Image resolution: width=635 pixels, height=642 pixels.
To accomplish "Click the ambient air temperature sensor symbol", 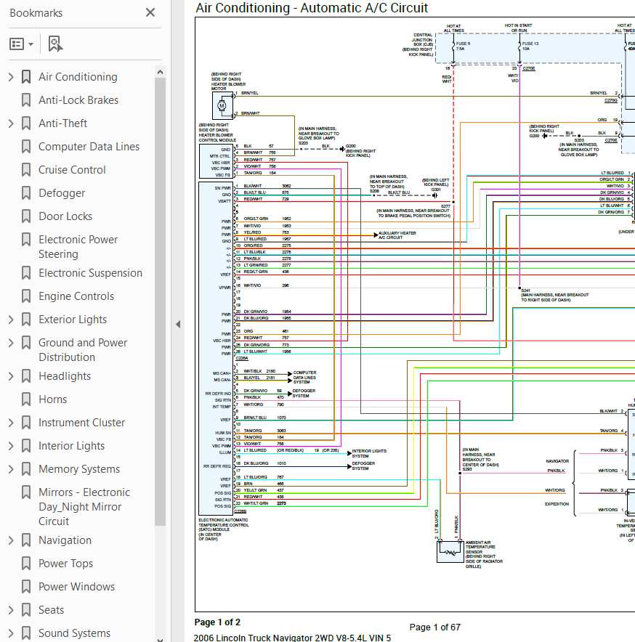I will pos(450,551).
